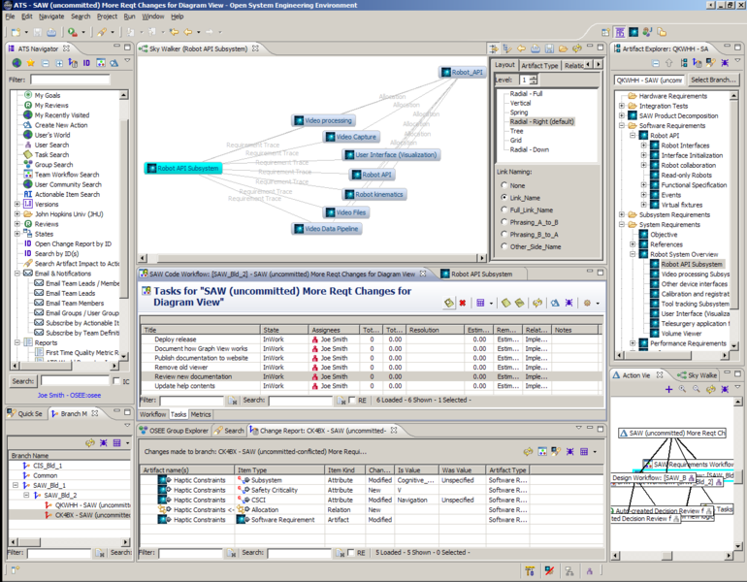Click the Select Branch button
The image size is (747, 582).
pos(713,80)
